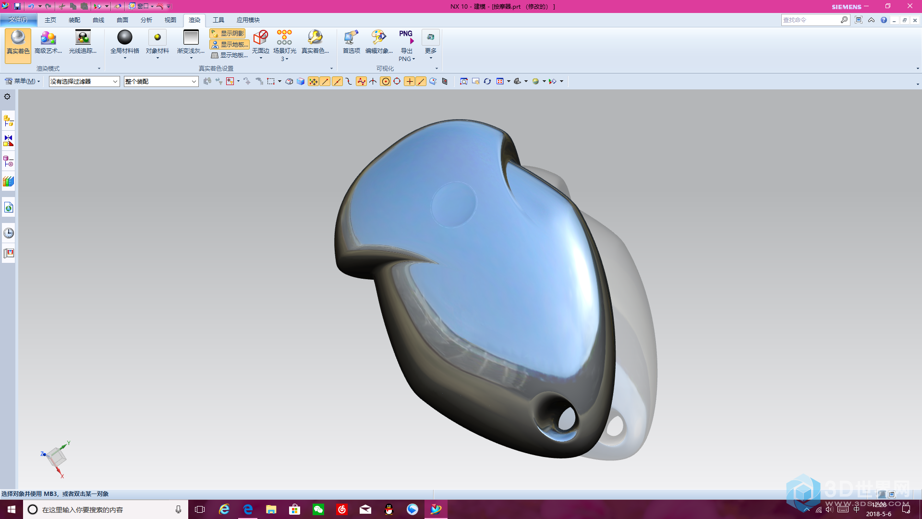Click the 无面边 no face edges icon
The height and width of the screenshot is (519, 922).
click(261, 37)
